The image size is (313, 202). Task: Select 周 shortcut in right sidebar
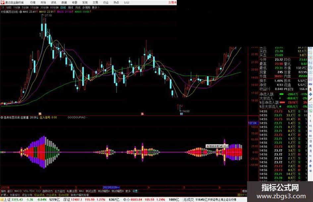pos(311,146)
